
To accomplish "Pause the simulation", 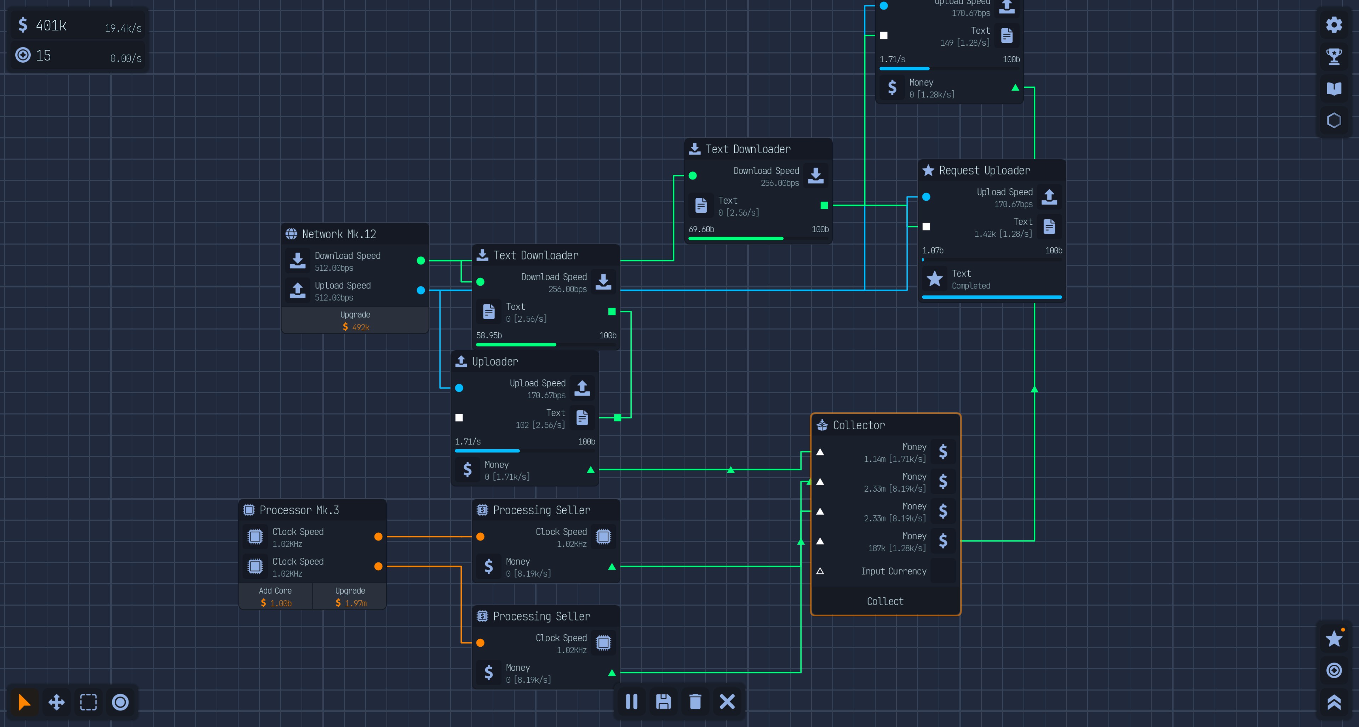I will (x=631, y=701).
